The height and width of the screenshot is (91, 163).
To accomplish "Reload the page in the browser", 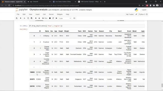I will pyautogui.click(x=9, y=5).
